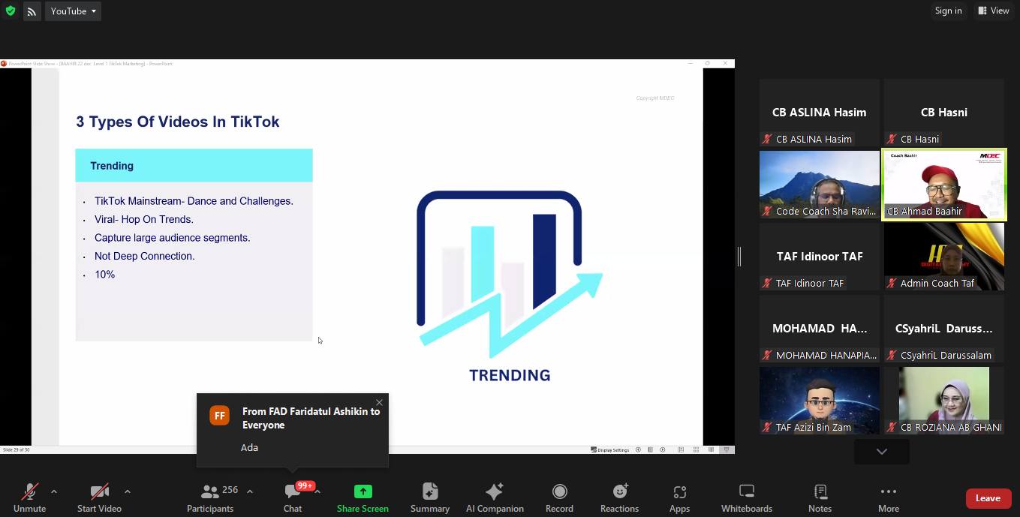The width and height of the screenshot is (1020, 517).
Task: Switch to Reading view in PowerPoint
Action: coord(711,449)
